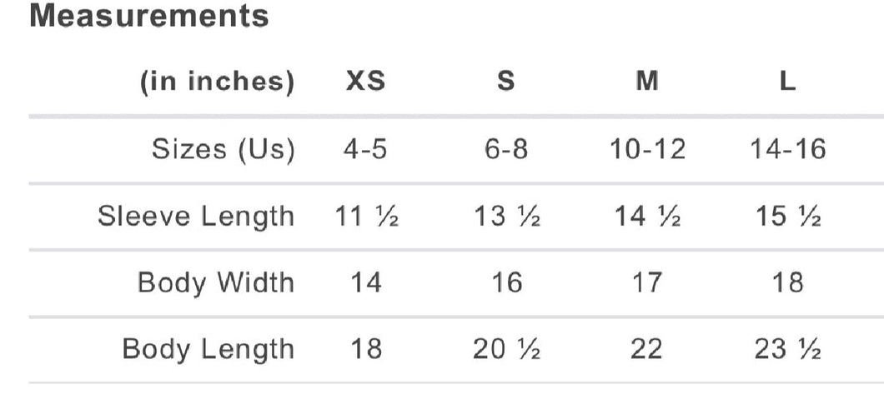
Task: Click the Body Length row label
Action: 208,348
